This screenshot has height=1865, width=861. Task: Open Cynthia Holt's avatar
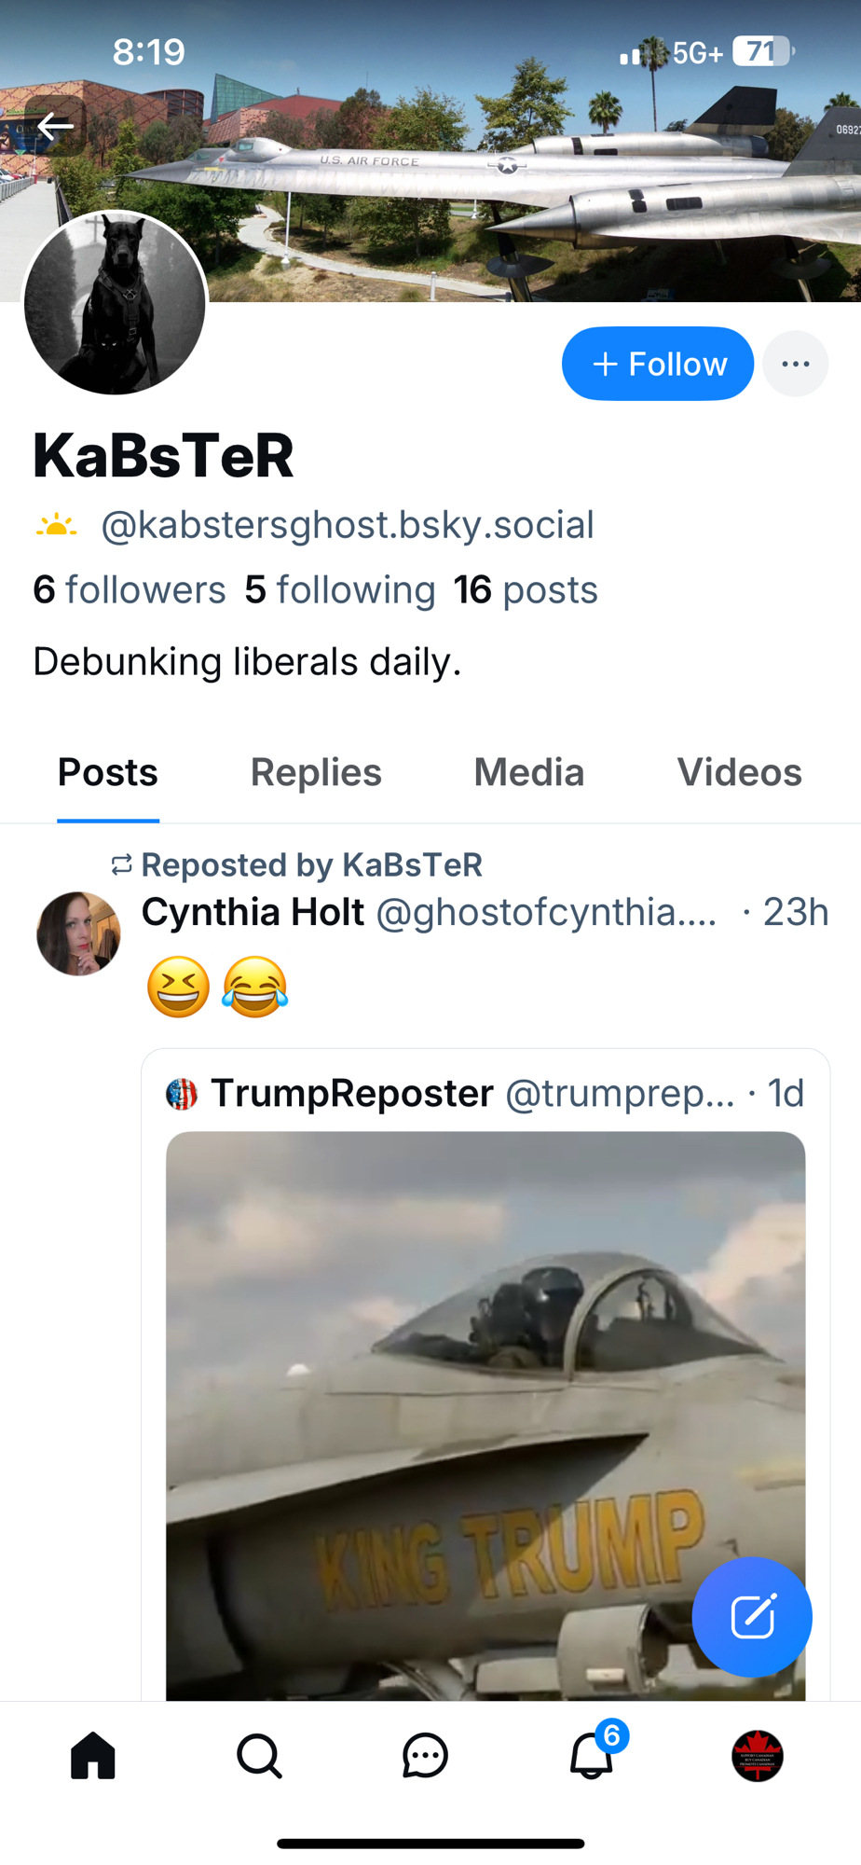click(78, 933)
